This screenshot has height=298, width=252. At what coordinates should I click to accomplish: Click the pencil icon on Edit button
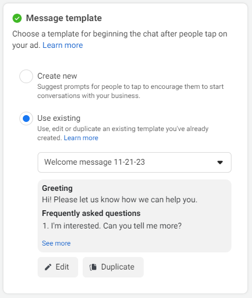pyautogui.click(x=48, y=267)
